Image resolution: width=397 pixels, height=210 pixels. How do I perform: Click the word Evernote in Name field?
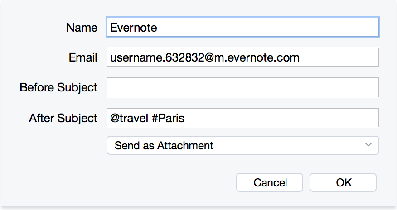(x=134, y=28)
